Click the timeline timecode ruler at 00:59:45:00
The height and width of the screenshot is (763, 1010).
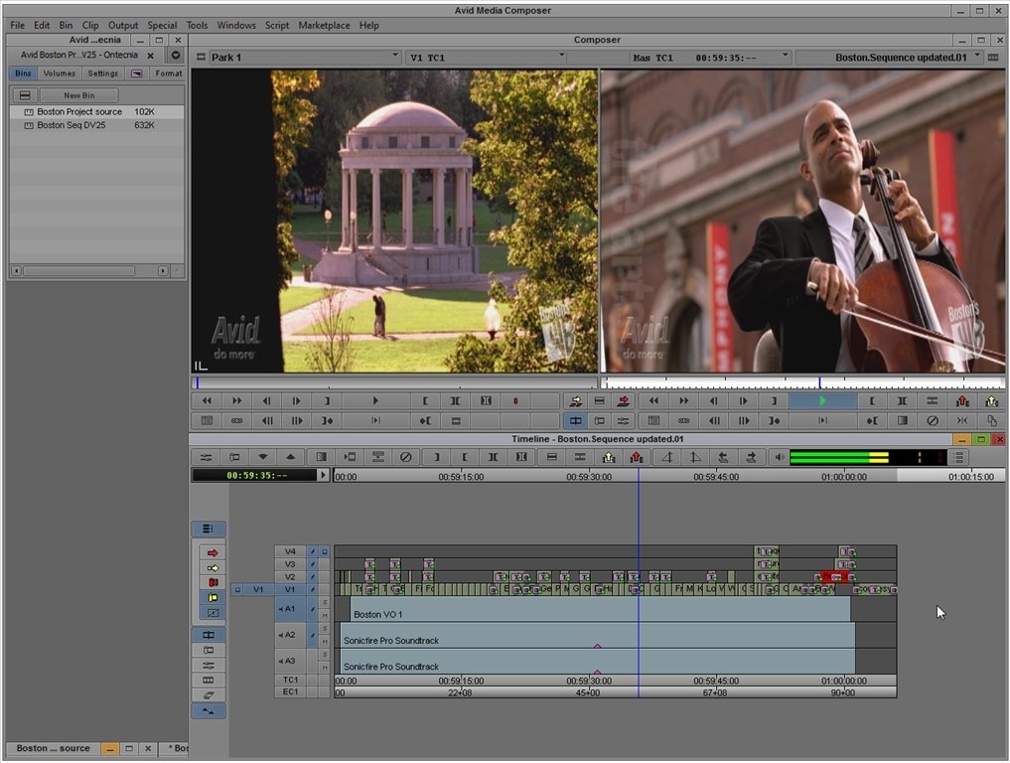[716, 477]
